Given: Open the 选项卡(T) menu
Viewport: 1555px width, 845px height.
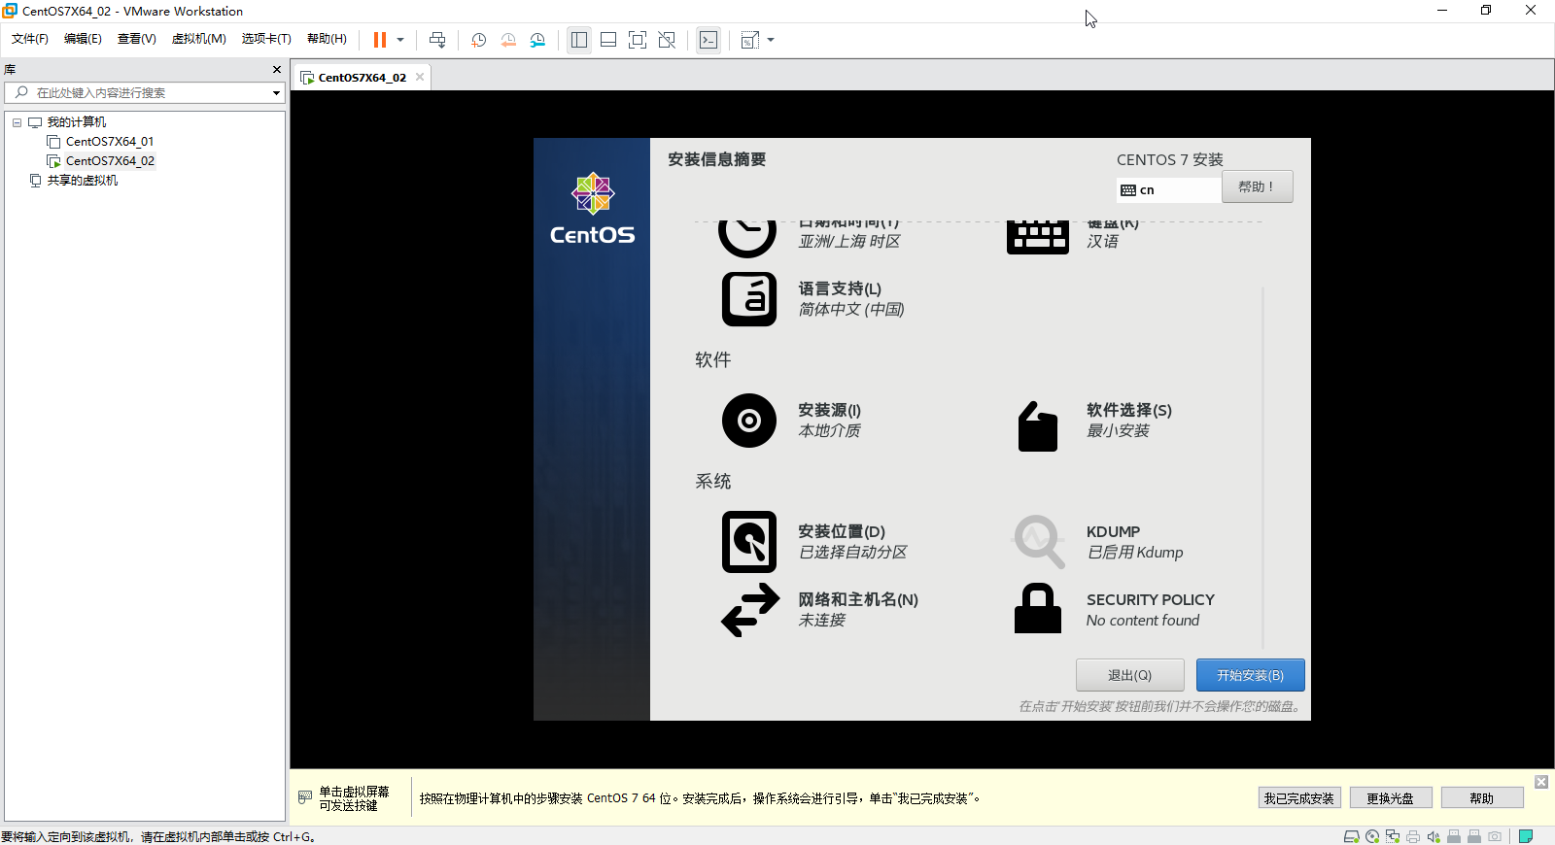Looking at the screenshot, I should click(x=266, y=39).
